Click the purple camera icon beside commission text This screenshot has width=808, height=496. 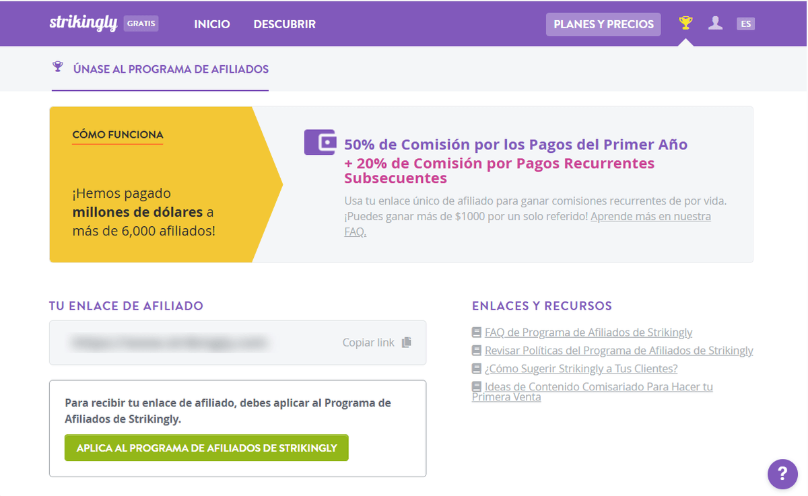pos(320,142)
